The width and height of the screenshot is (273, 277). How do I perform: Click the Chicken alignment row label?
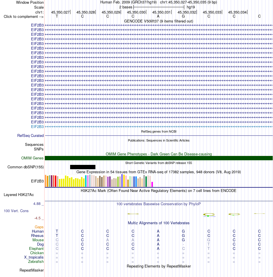click(37, 253)
